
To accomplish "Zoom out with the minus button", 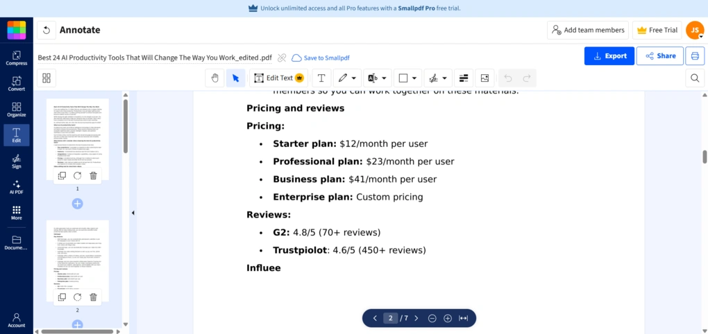I will tap(432, 318).
